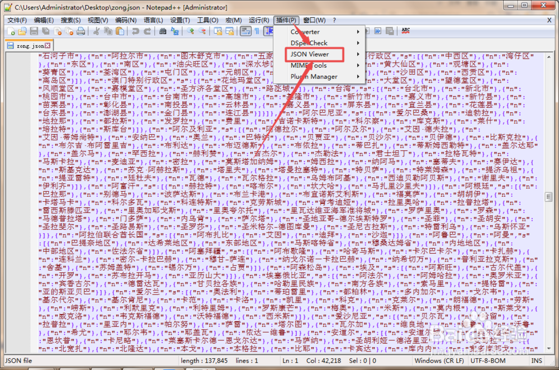Click the Paste clipboard icon
The image size is (559, 370).
(x=120, y=31)
